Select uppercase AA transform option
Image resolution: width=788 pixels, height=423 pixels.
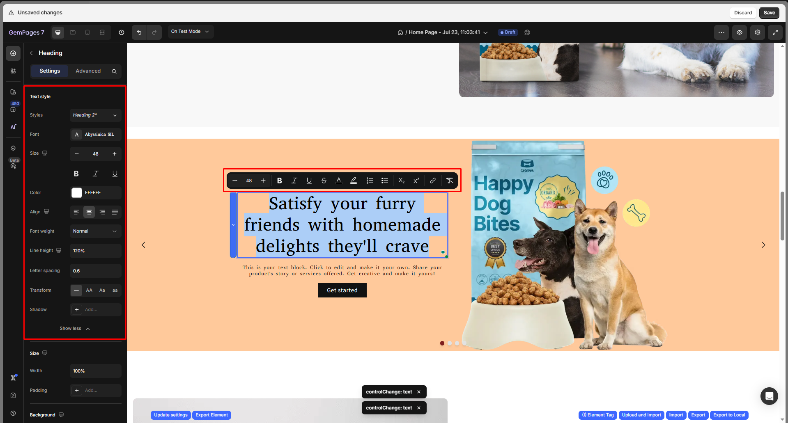[x=89, y=290]
